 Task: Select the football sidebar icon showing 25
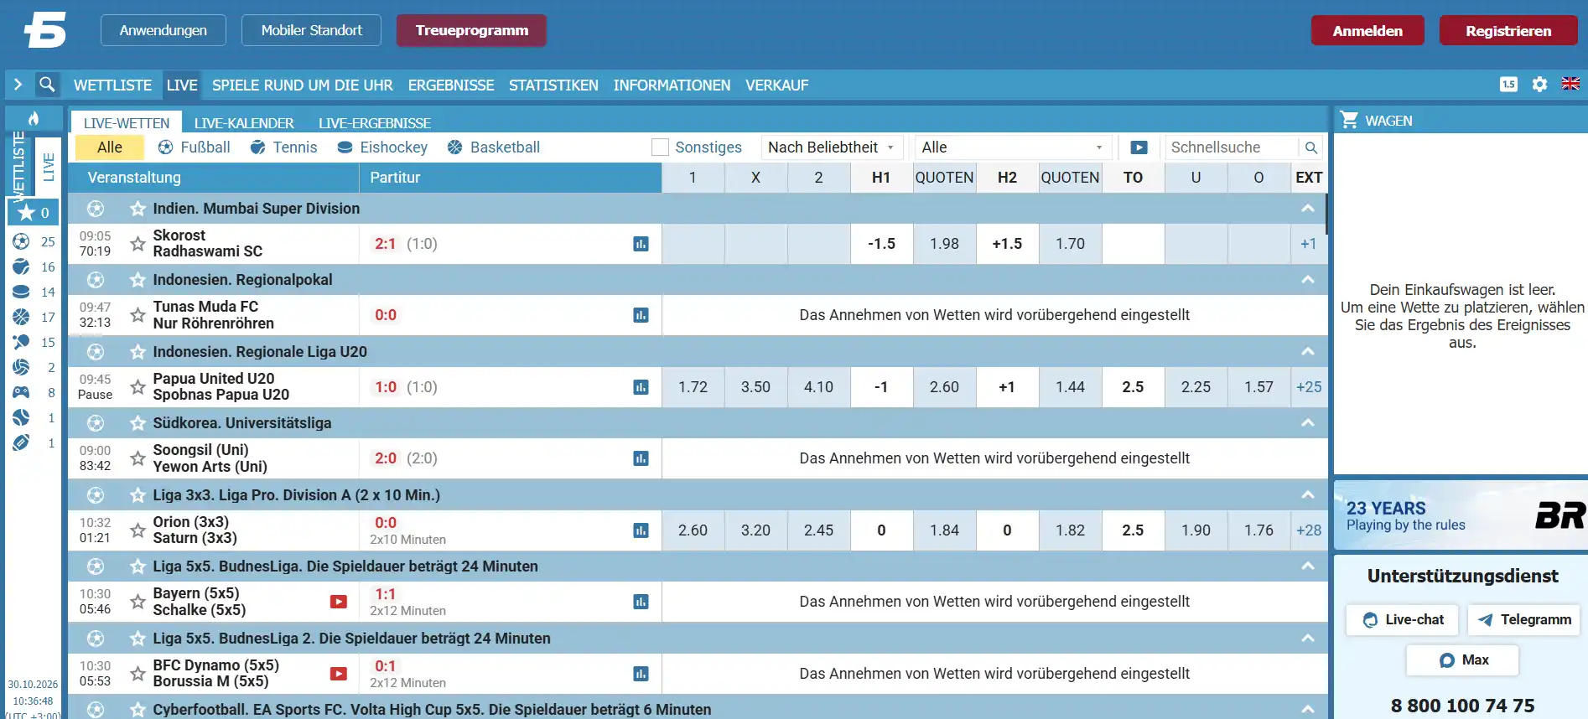22,241
